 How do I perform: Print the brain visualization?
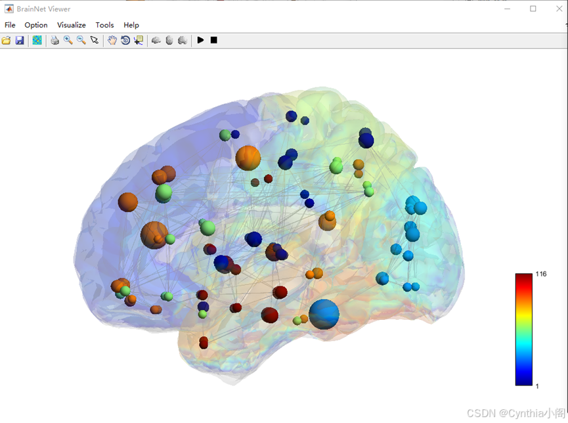[55, 40]
